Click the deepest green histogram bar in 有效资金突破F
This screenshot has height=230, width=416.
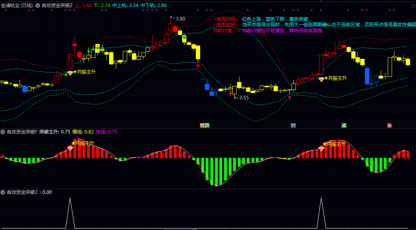(x=217, y=172)
